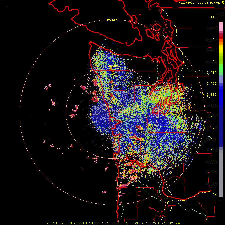Select the 0.307 scale value
This screenshot has width=225, height=225.
(212, 172)
